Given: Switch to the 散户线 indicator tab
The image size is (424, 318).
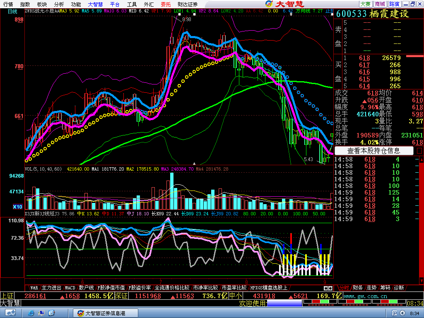Looking at the screenshot, I should click(86, 288).
